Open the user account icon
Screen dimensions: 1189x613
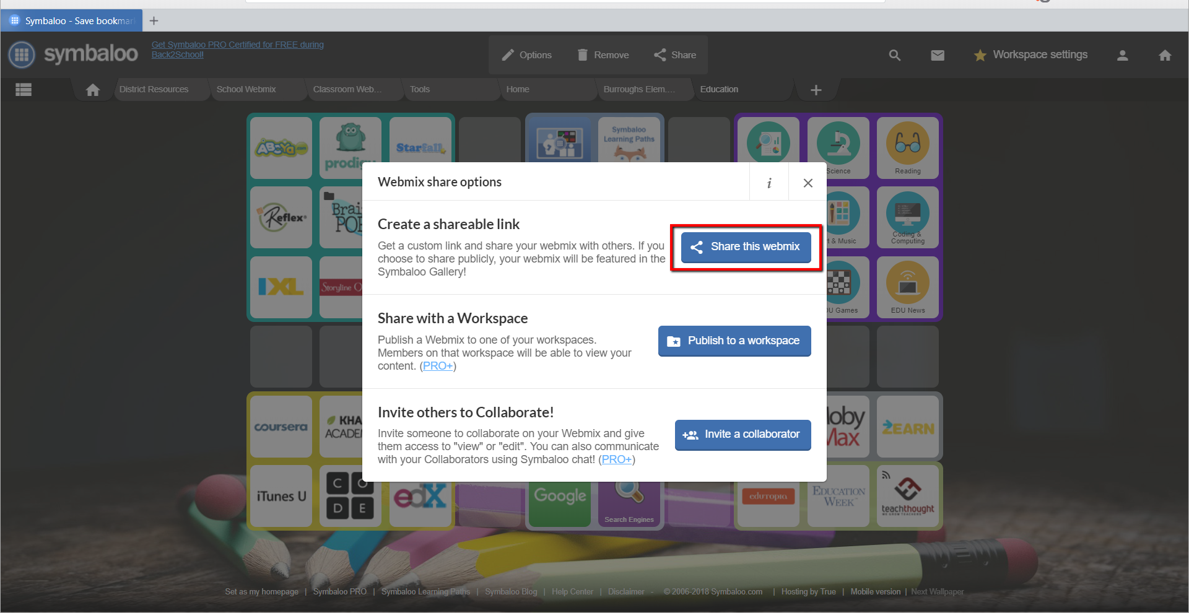point(1122,55)
